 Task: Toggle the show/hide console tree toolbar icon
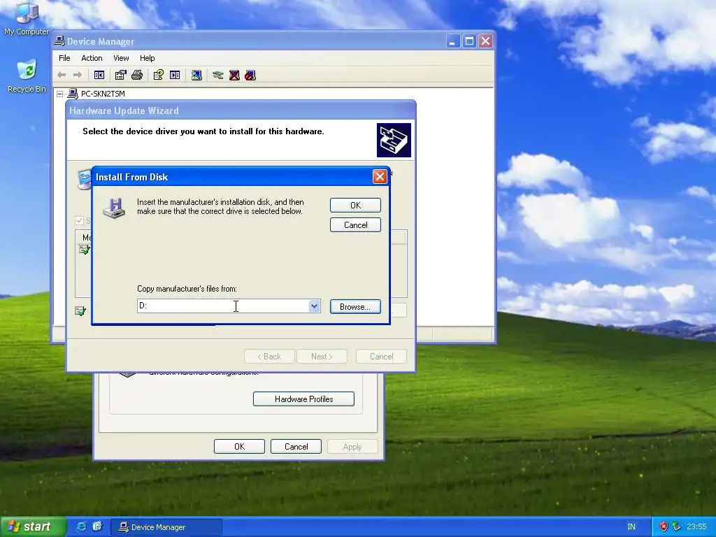pyautogui.click(x=99, y=75)
